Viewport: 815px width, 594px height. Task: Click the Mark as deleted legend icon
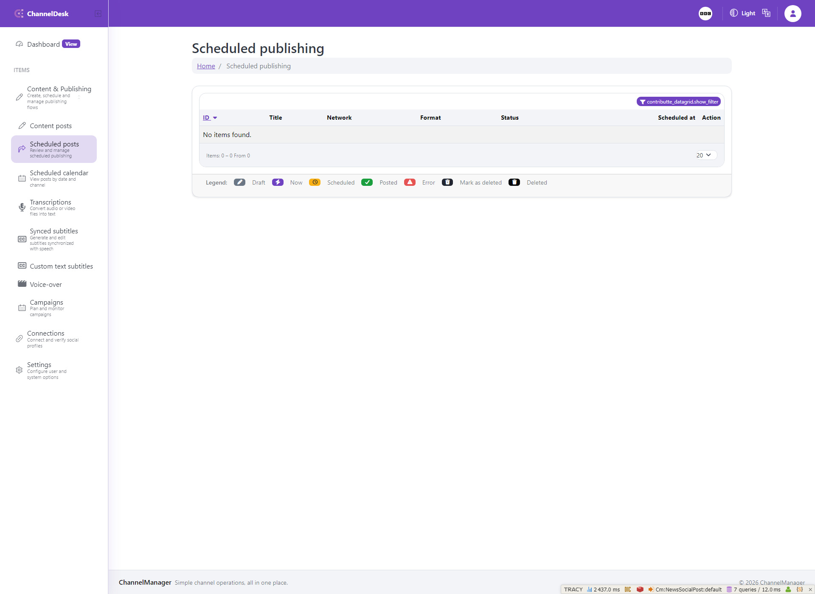tap(447, 182)
